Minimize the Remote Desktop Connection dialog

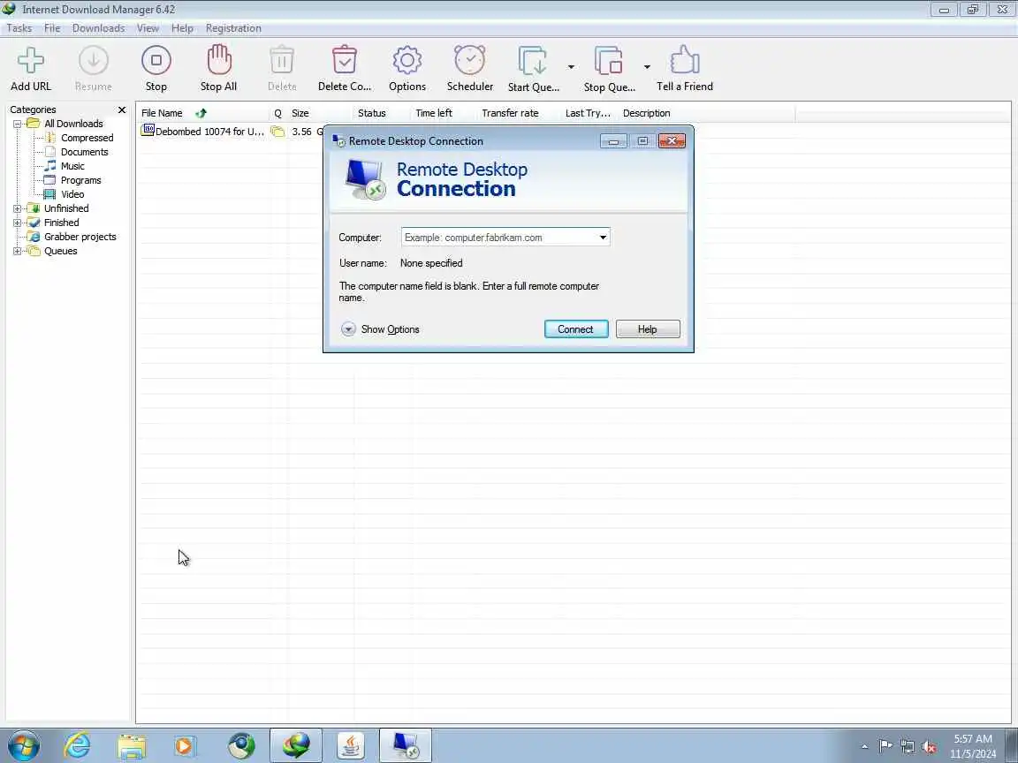(613, 140)
